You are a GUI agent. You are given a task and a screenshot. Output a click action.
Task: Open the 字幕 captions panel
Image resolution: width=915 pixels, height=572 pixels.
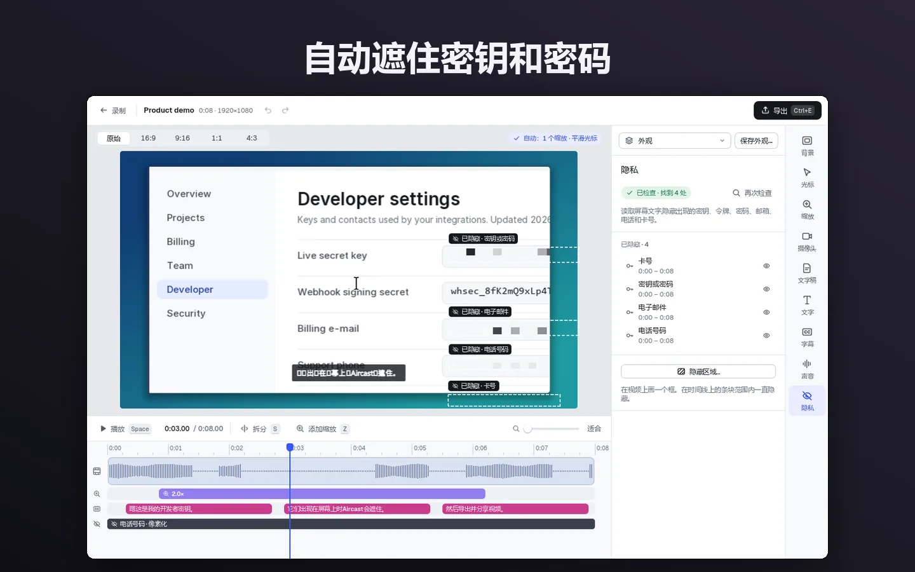807,337
